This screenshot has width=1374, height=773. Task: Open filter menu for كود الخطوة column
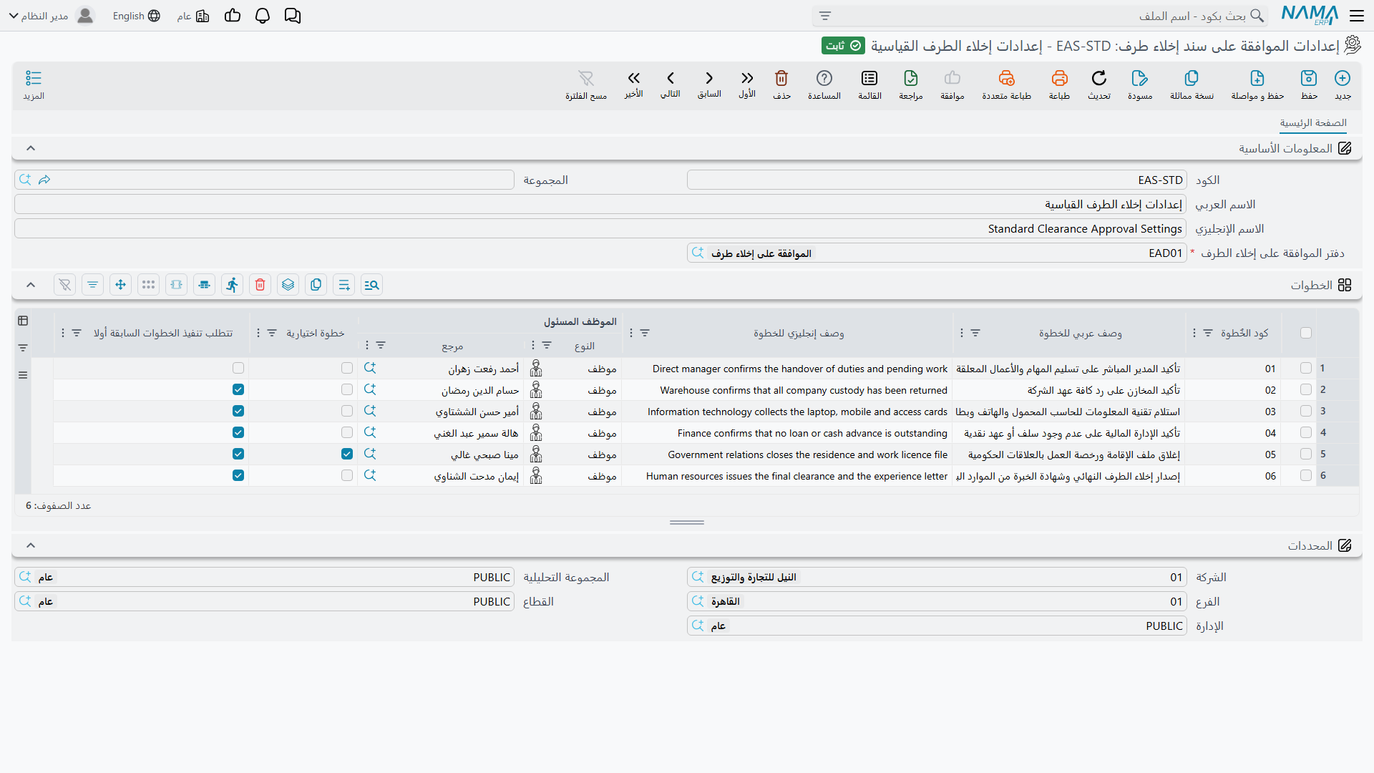1208,333
